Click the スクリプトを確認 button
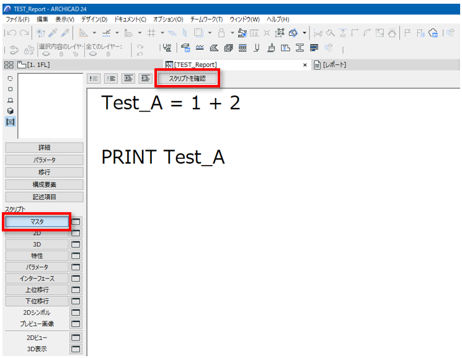 pos(187,78)
